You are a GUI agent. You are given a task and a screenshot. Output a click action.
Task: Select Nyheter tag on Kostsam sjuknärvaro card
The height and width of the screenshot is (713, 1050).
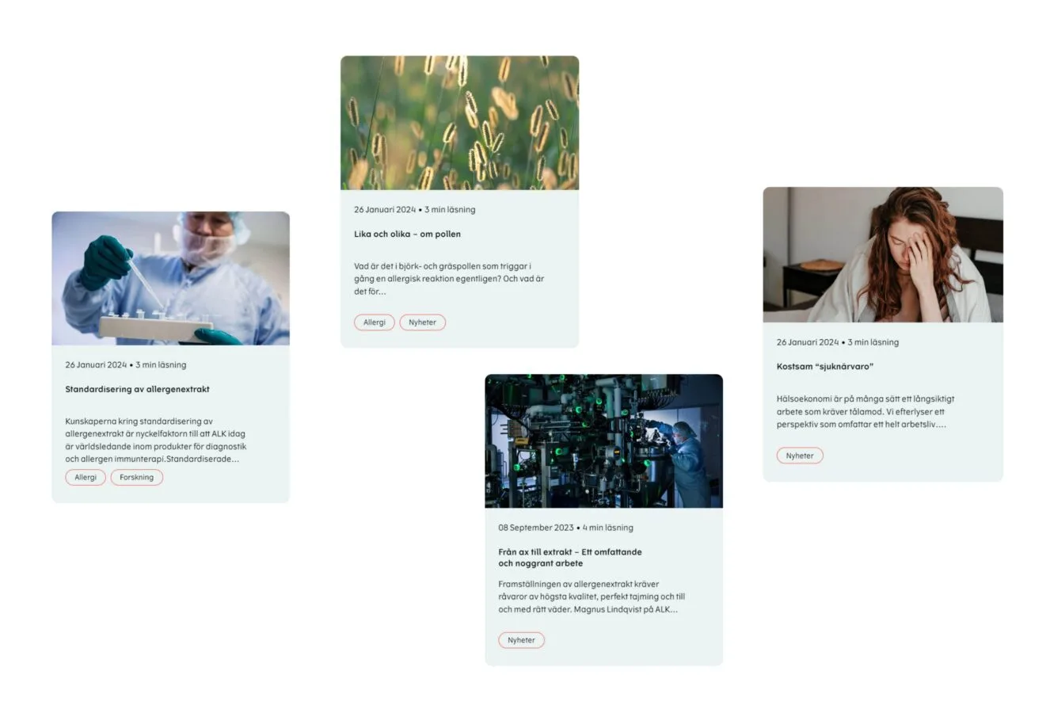800,456
